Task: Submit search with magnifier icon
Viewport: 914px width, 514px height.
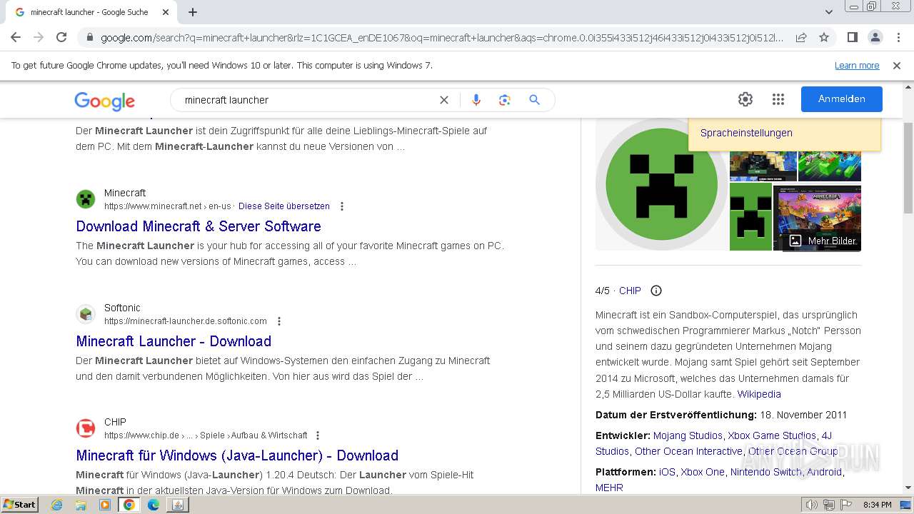Action: 534,100
